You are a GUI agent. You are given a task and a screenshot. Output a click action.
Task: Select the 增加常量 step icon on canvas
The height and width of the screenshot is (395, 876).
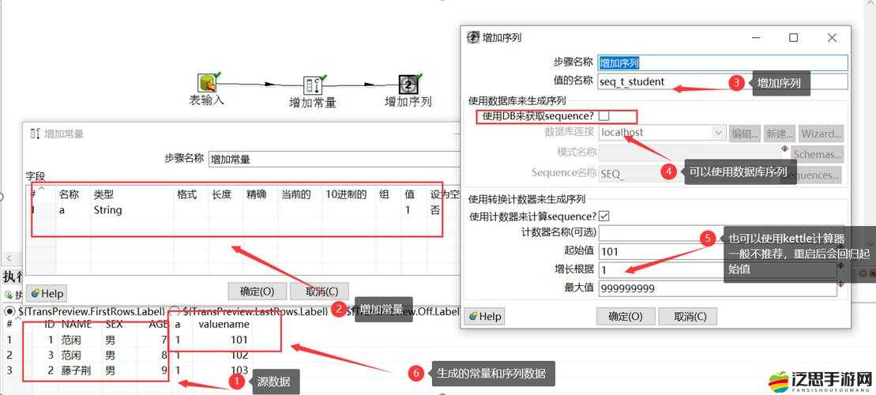pyautogui.click(x=313, y=85)
